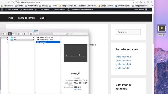Open the Clientes bookmarks folder
Image resolution: width=168 pixels, height=94 pixels.
[19, 6]
